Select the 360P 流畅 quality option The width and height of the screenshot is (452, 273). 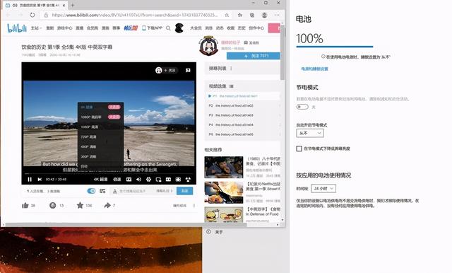(100, 156)
